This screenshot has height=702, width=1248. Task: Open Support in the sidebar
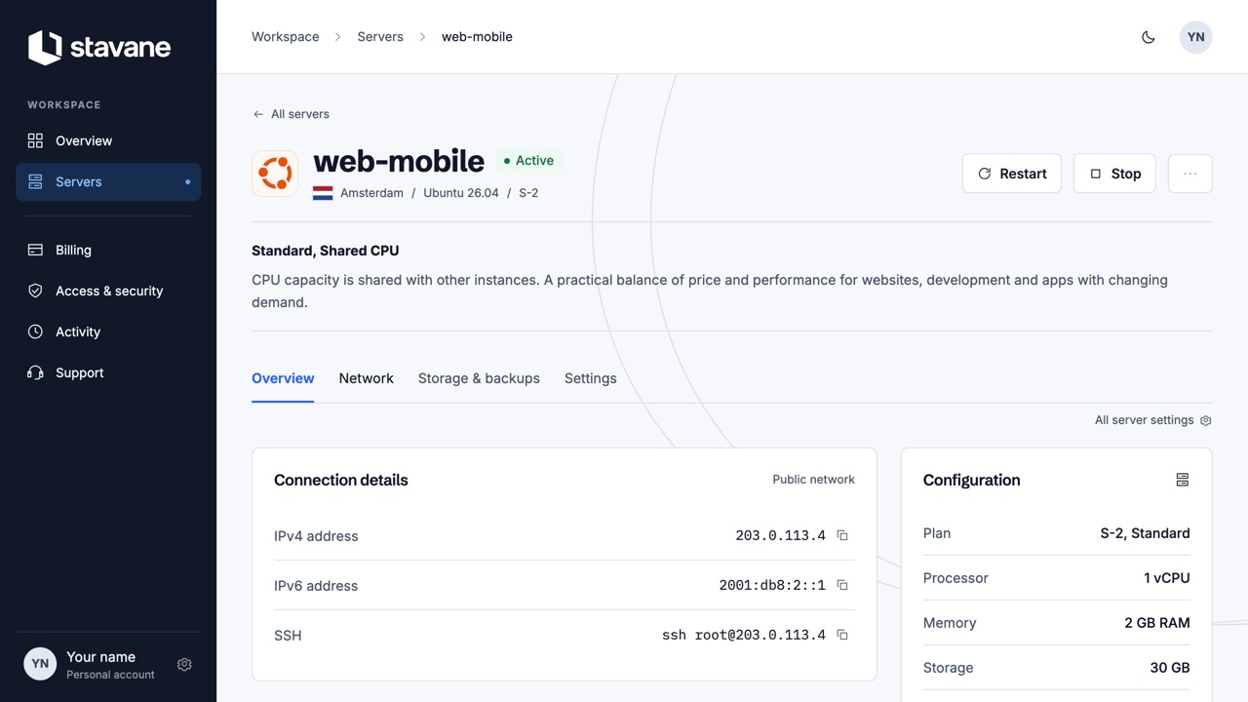point(108,372)
